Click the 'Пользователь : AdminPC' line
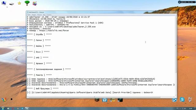 (x=48, y=25)
